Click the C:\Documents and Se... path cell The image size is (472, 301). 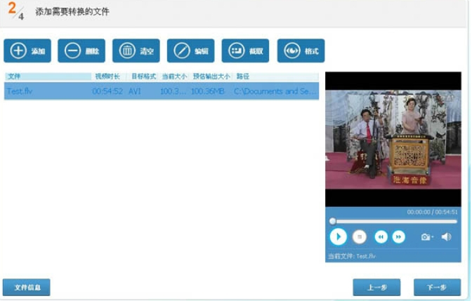coord(275,91)
